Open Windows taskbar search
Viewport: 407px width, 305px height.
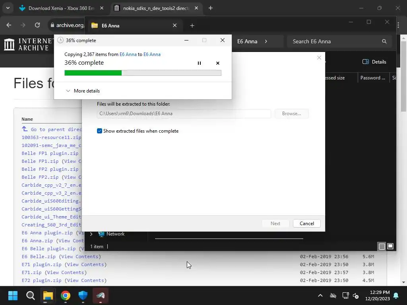30,295
